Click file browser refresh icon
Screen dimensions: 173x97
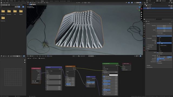(7, 5)
